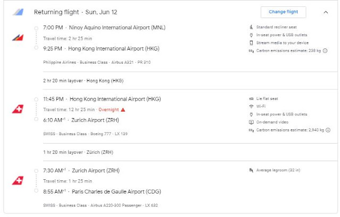Click Paris Charles de Gaulle Airport (CDG)
This screenshot has width=340, height=217.
click(x=117, y=191)
